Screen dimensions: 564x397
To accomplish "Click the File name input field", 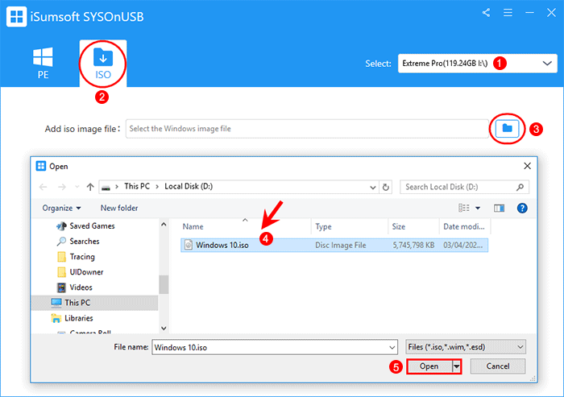I will 270,347.
